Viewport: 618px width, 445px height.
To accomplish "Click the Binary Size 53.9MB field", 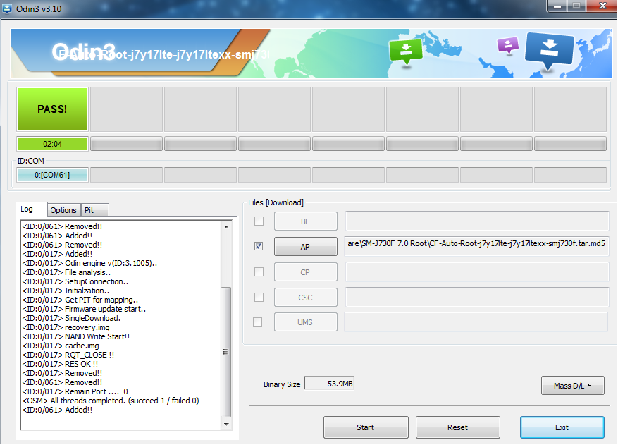I will click(x=329, y=384).
